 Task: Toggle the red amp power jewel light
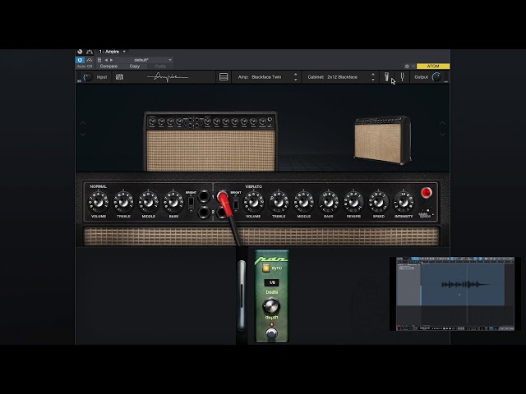(427, 193)
